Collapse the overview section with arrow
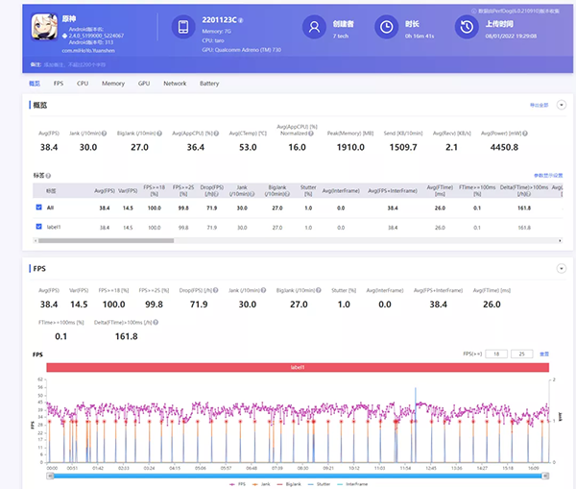This screenshot has width=576, height=489. (560, 104)
